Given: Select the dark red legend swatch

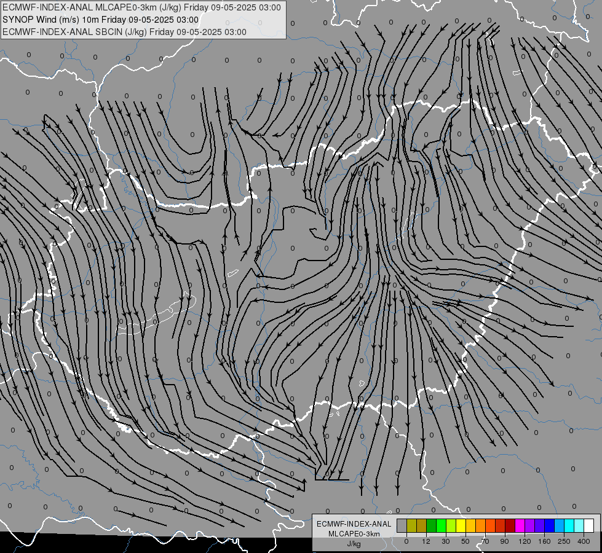Looking at the screenshot, I should point(510,525).
